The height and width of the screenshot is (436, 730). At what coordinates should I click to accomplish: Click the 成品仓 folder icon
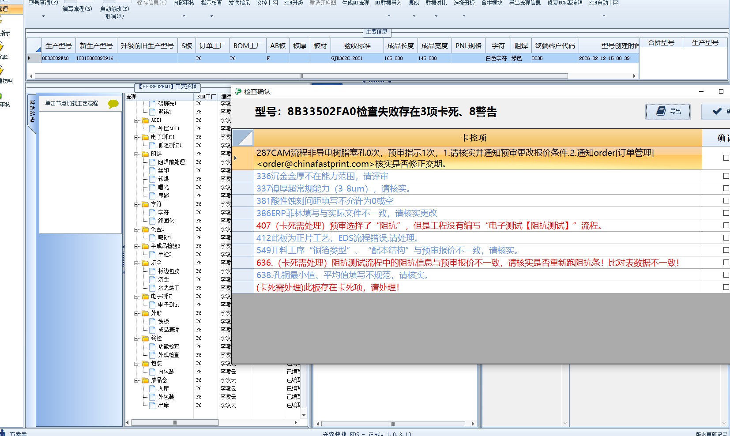[x=145, y=380]
